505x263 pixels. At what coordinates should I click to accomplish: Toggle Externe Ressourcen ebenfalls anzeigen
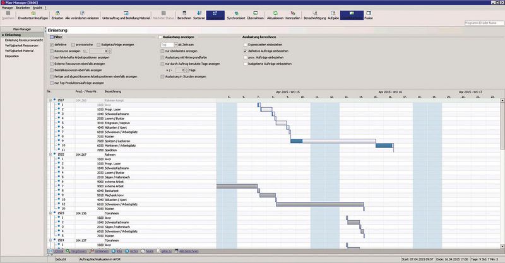[52, 64]
